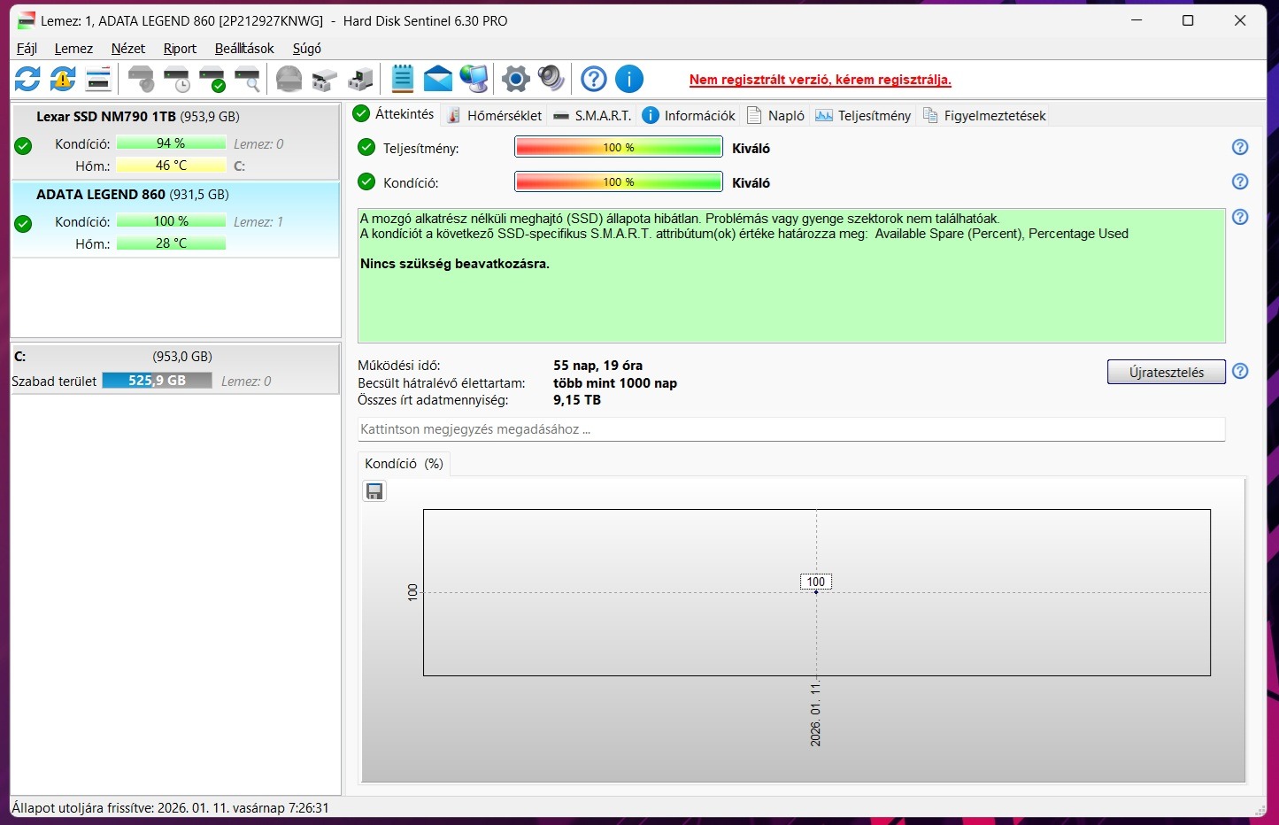The width and height of the screenshot is (1279, 825).
Task: Click the 2026. 01. 11. chart date label
Action: [x=815, y=713]
